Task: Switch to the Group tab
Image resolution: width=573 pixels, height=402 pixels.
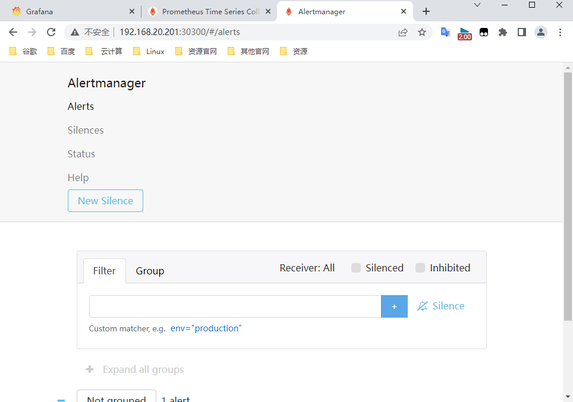Action: [x=150, y=271]
